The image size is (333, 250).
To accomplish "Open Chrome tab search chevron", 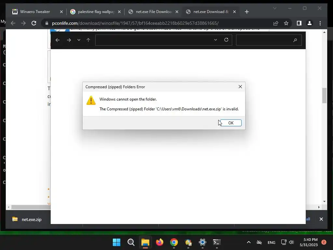I will [x=274, y=8].
